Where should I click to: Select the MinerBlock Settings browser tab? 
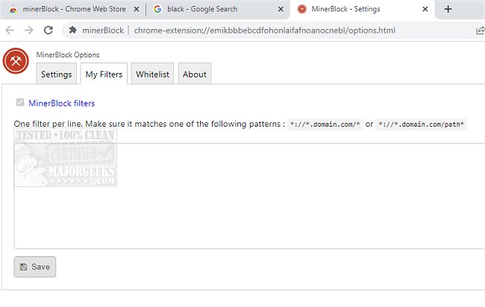(362, 9)
